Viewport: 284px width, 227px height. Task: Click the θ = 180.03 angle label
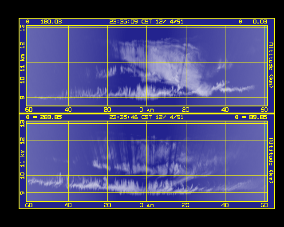44,22
